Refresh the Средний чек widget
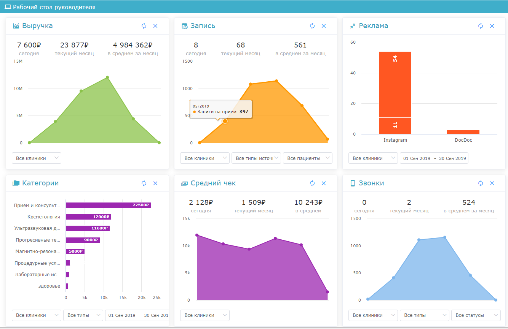Image resolution: width=508 pixels, height=329 pixels. point(312,183)
